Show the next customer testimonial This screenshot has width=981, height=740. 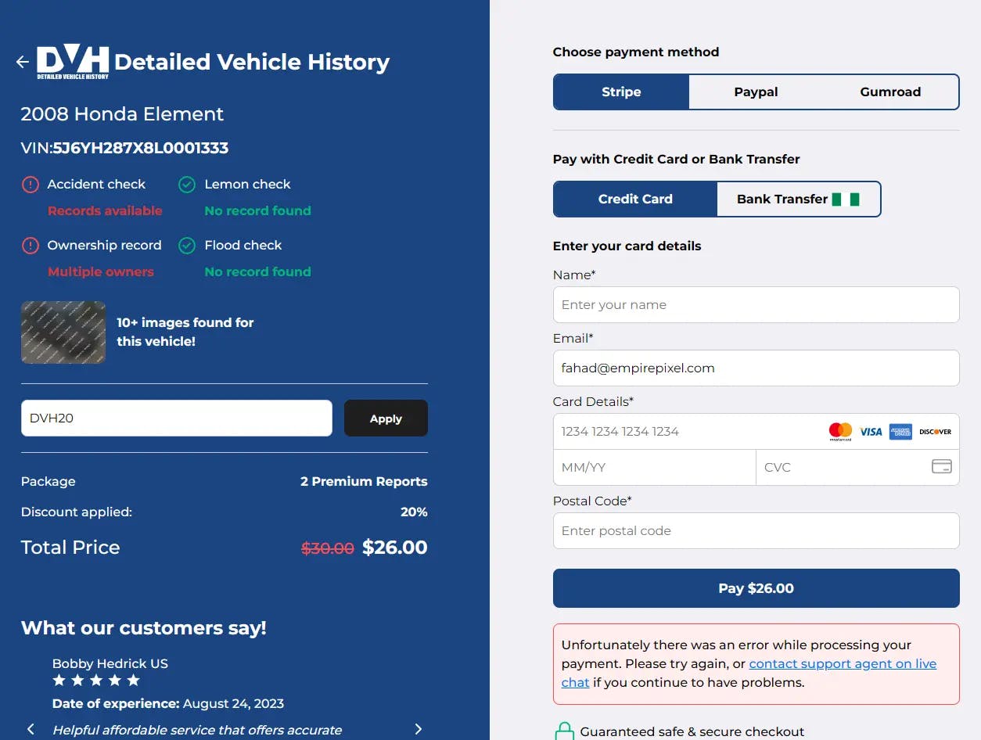tap(418, 728)
